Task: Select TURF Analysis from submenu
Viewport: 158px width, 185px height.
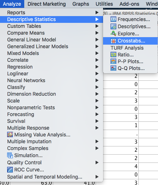Action: point(127,48)
